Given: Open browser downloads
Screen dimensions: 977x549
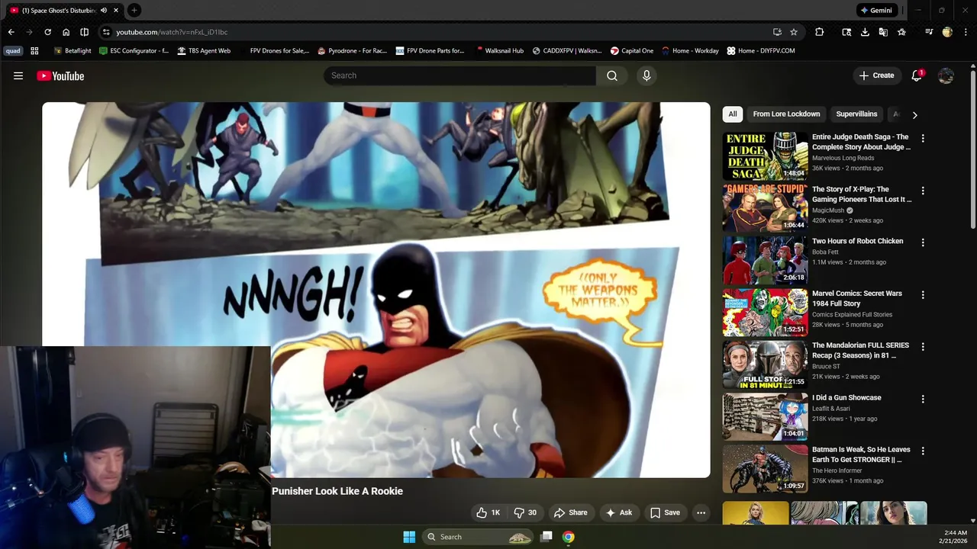Looking at the screenshot, I should click(x=865, y=32).
